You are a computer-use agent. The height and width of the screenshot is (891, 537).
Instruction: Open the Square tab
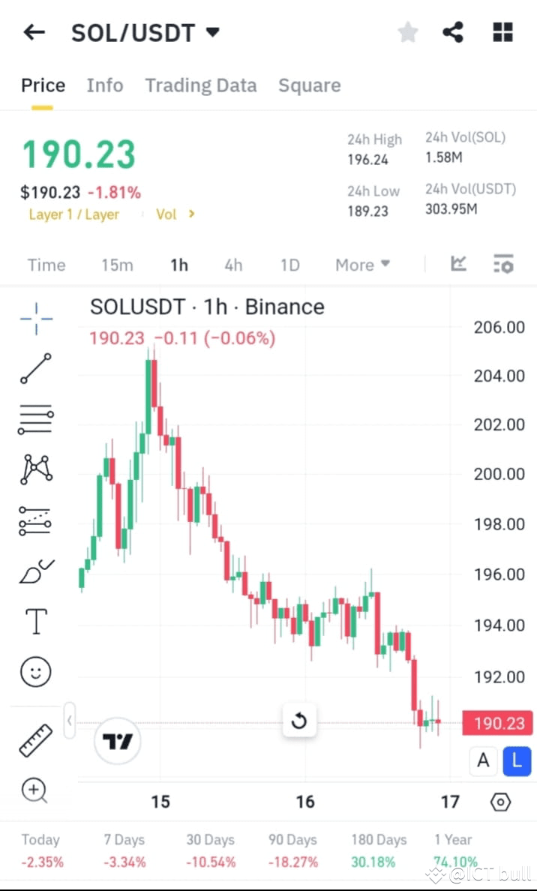[x=309, y=85]
